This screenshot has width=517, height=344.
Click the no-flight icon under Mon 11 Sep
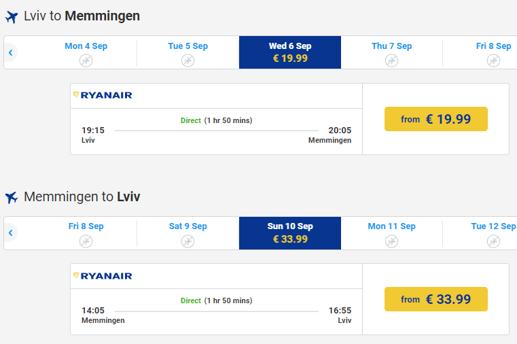(391, 241)
